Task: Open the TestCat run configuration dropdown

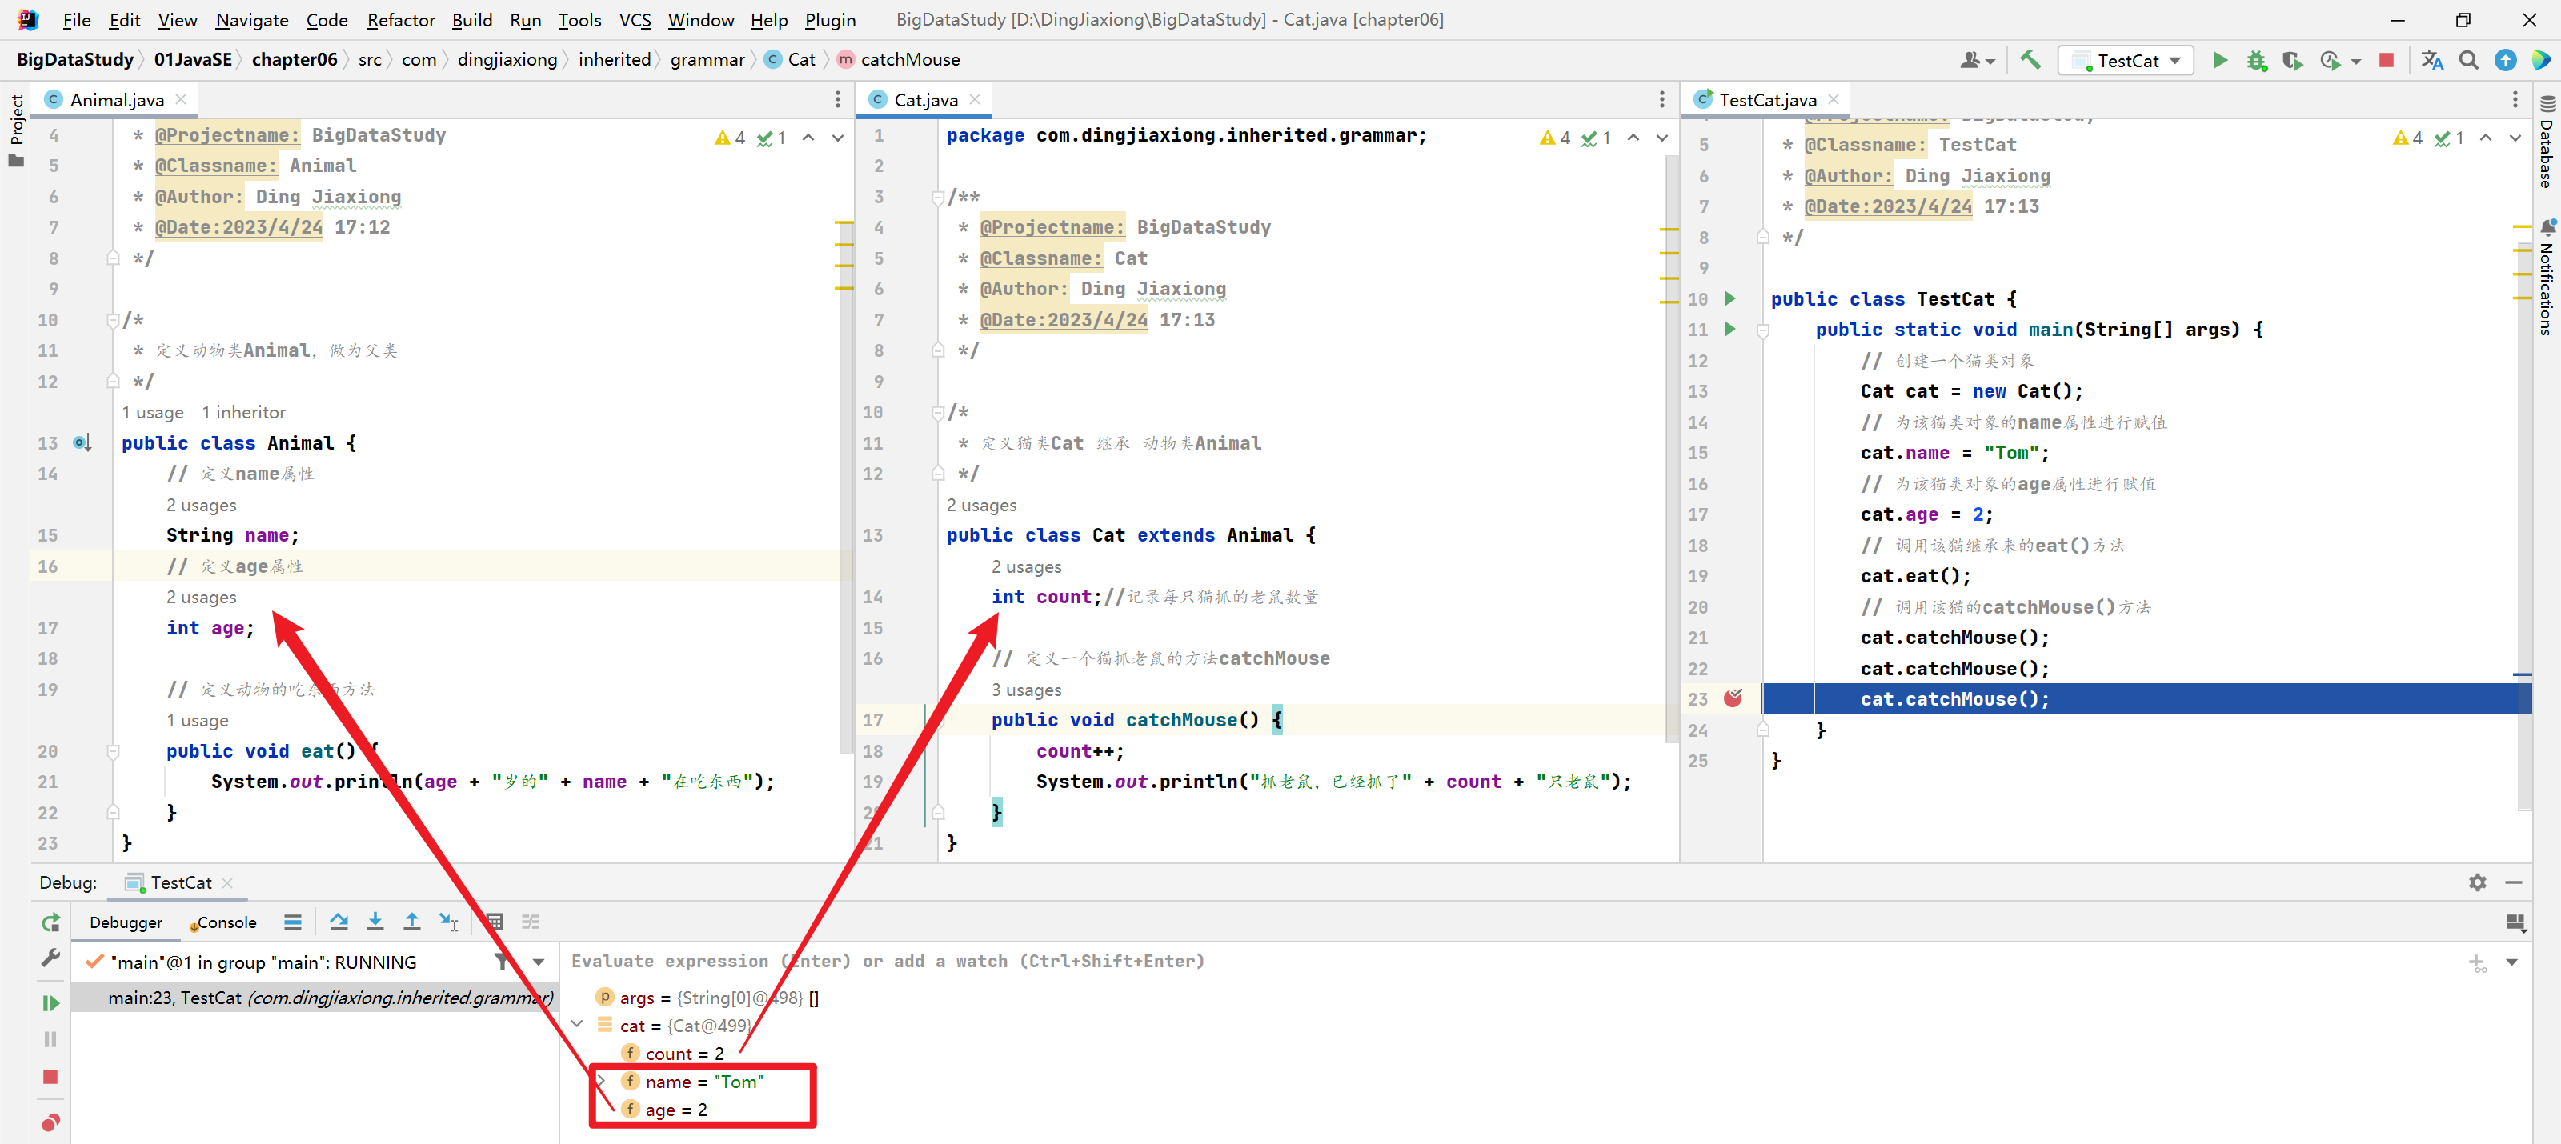Action: pyautogui.click(x=2126, y=61)
